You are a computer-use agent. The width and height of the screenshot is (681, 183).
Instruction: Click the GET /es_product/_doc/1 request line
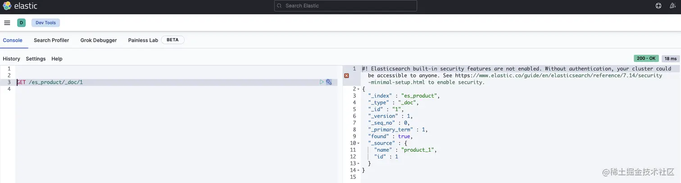pos(50,82)
